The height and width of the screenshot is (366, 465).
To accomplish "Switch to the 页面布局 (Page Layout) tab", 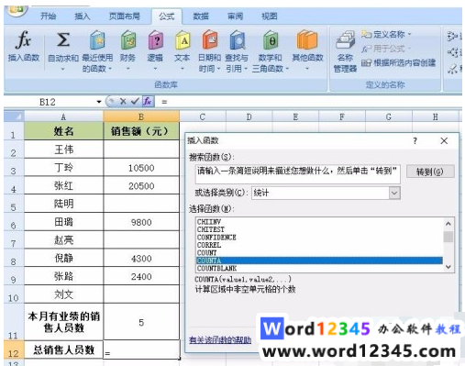I will point(125,17).
